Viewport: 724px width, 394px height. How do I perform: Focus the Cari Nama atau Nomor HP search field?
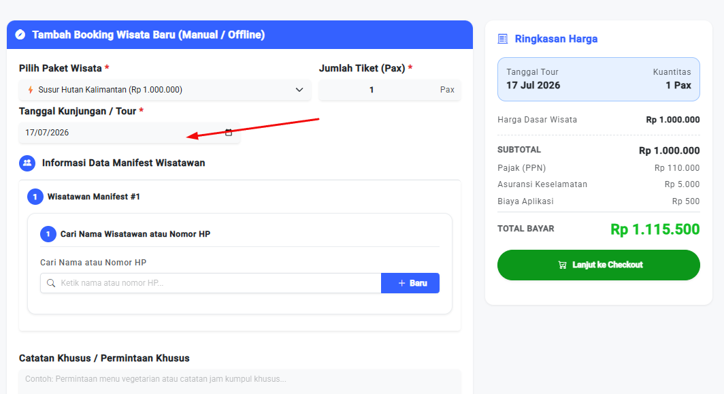tap(210, 283)
